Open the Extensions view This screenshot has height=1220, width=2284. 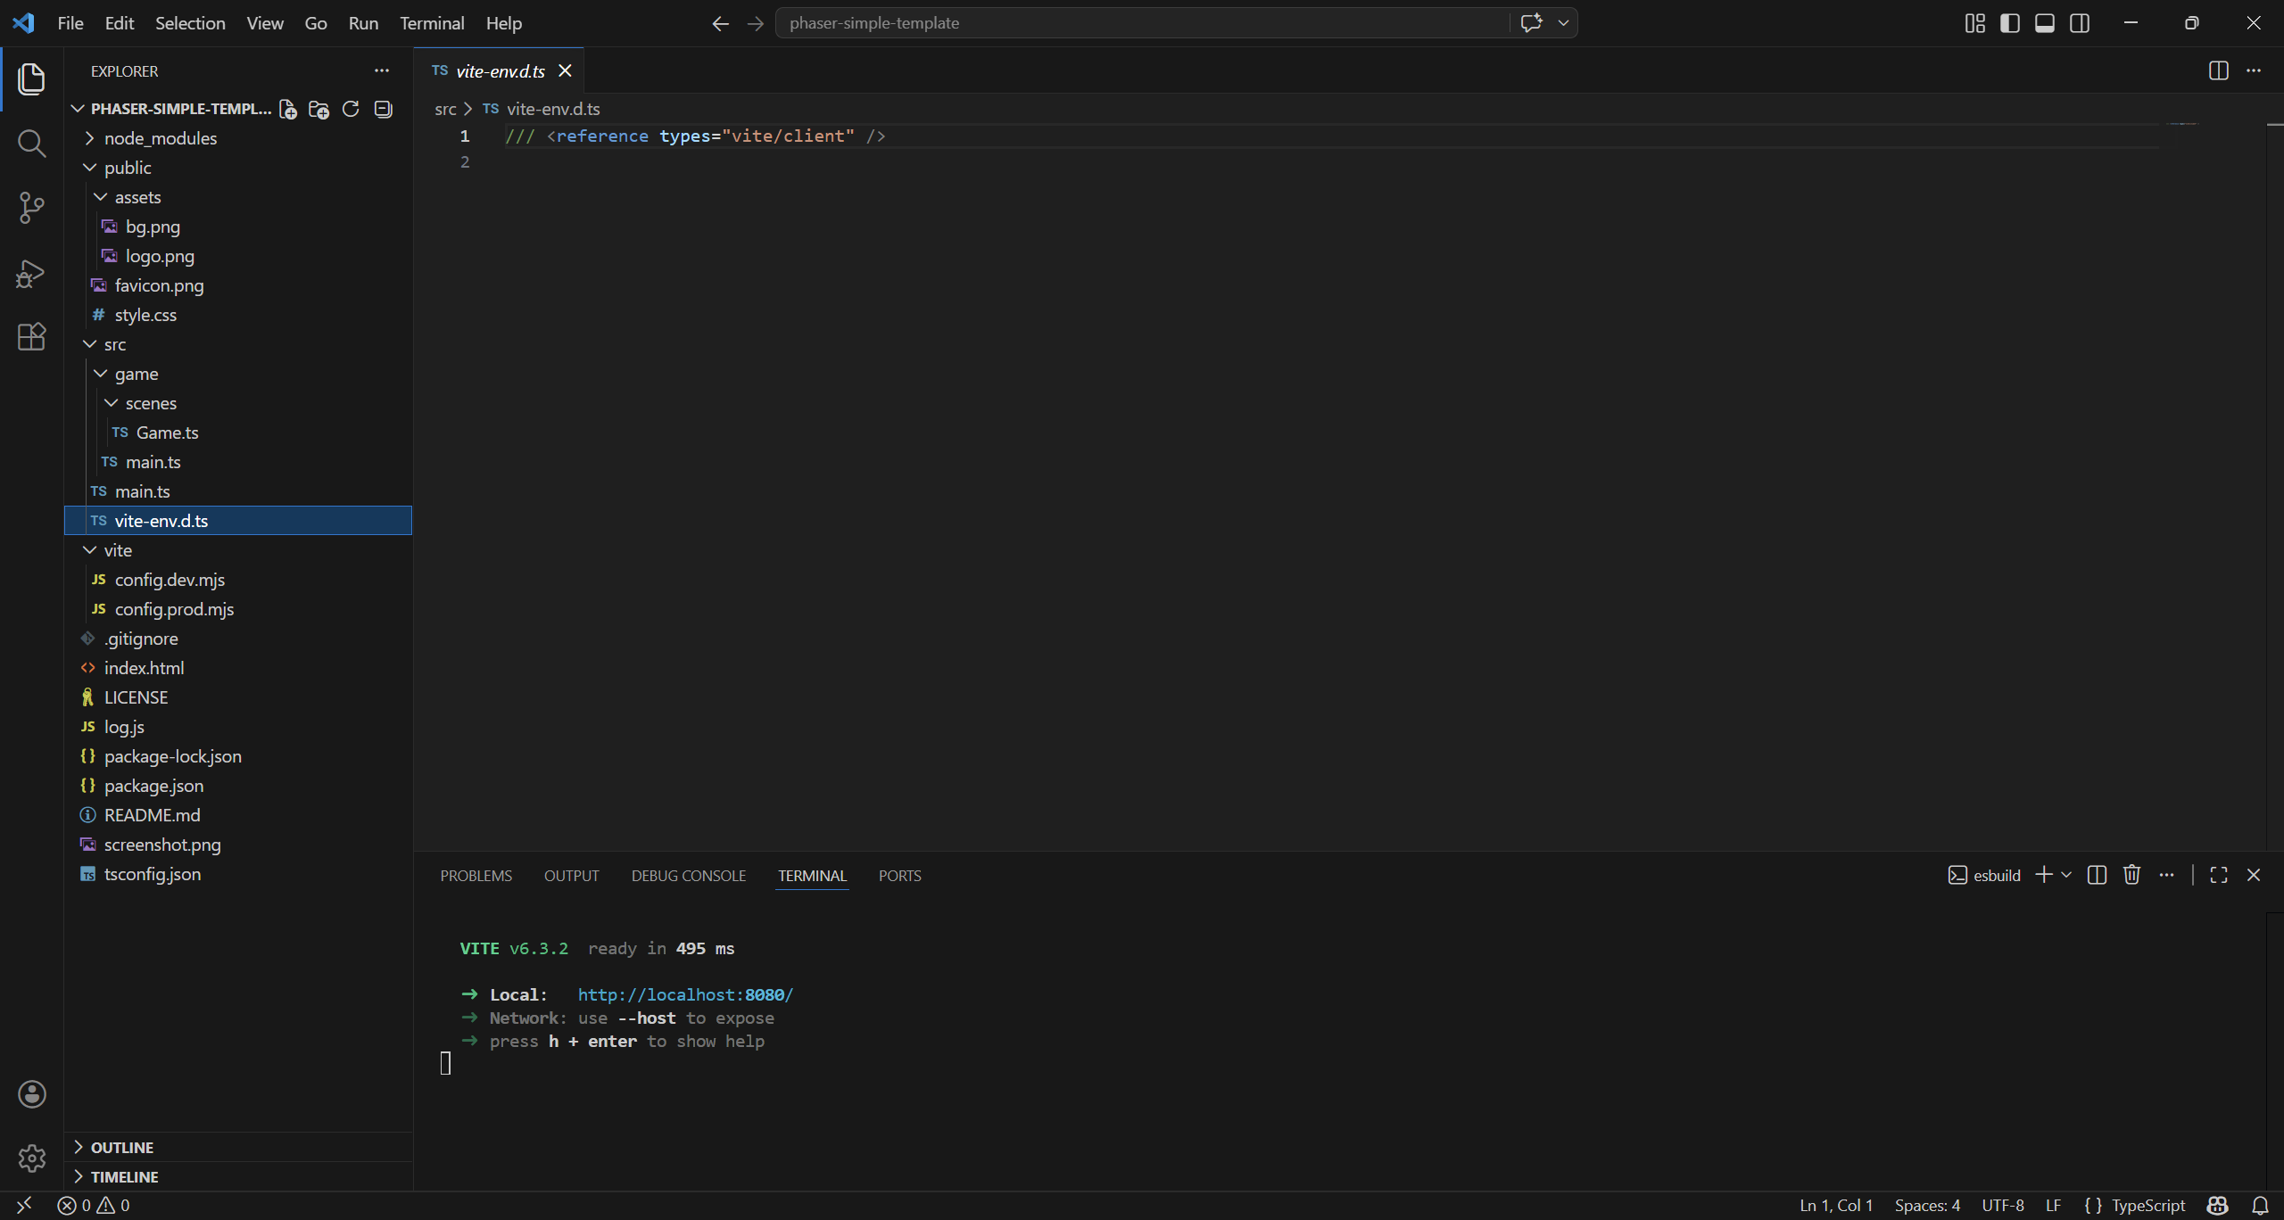[31, 337]
